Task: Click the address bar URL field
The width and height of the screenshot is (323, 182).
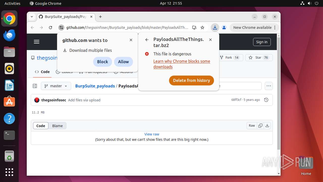Action: point(127,28)
